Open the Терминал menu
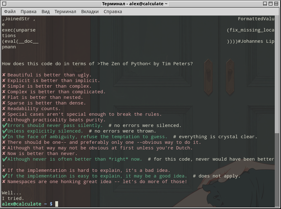The image size is (281, 209). (x=65, y=12)
